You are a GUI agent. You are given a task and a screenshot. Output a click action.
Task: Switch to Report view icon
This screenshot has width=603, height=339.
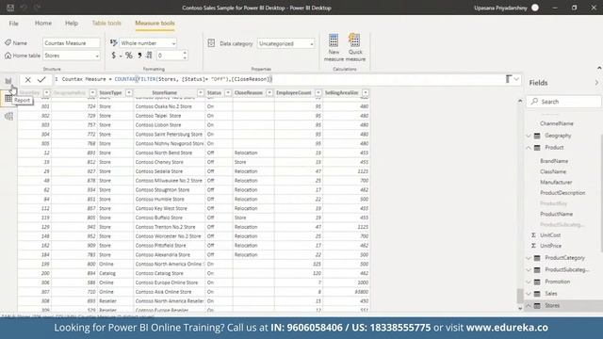click(8, 81)
